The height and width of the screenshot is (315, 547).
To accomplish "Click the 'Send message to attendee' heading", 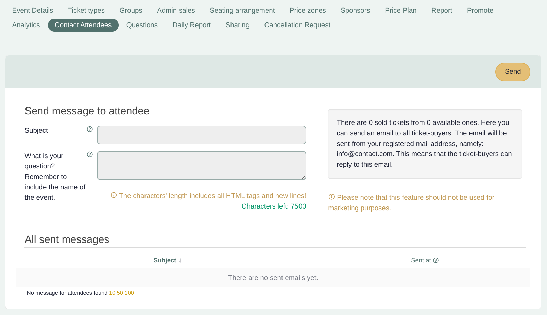I will click(87, 111).
